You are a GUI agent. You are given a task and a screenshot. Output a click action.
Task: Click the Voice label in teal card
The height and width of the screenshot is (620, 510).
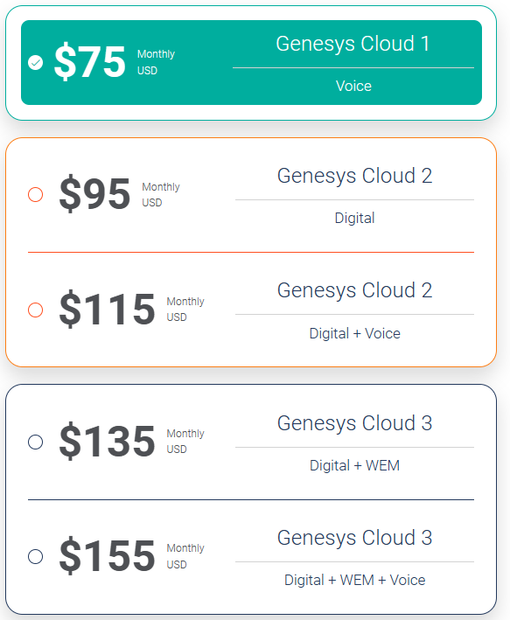click(353, 87)
